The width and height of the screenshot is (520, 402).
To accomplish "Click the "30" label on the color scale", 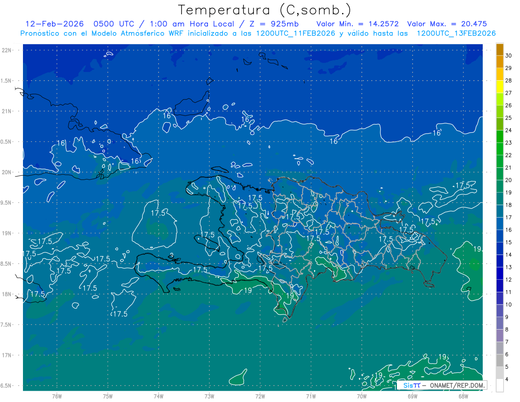I will click(508, 56).
